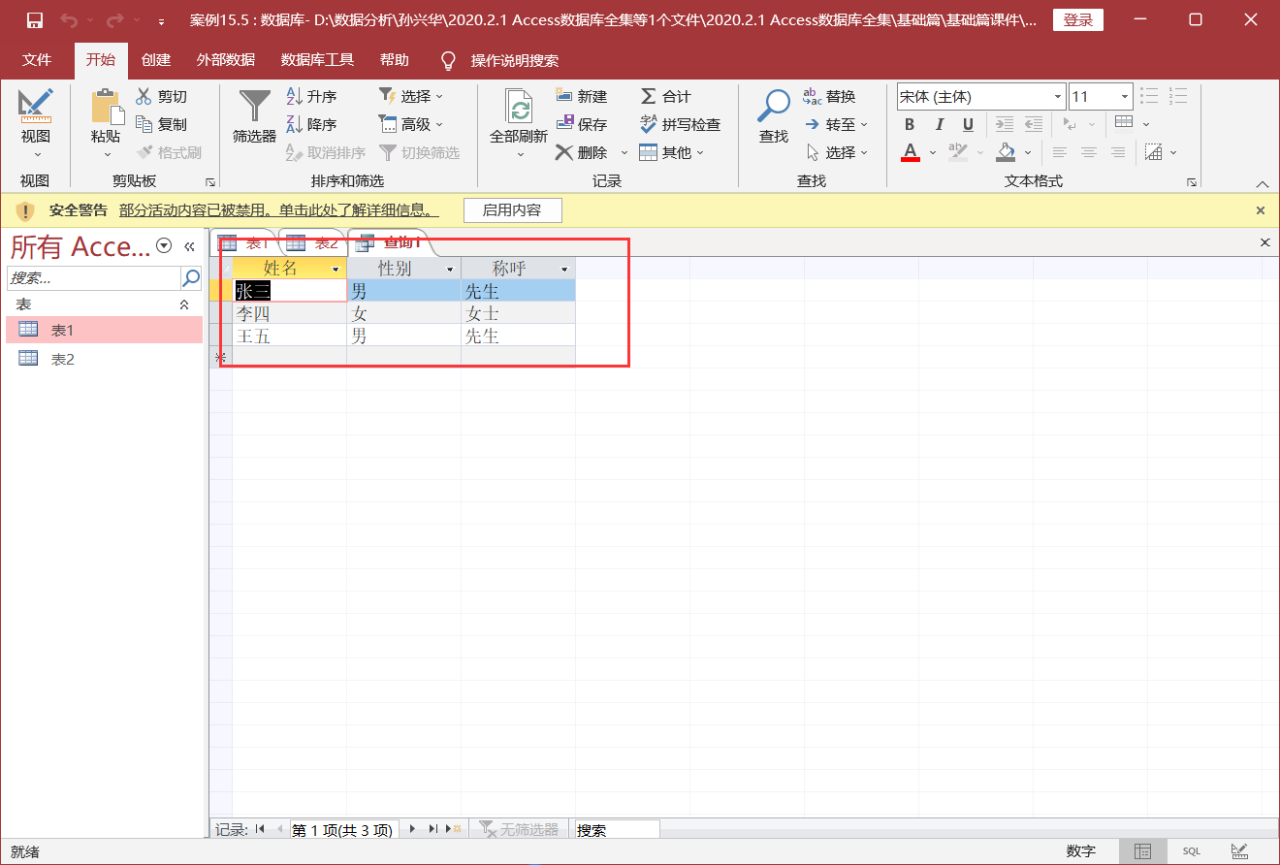Click 新建 new record icon
The image size is (1280, 865).
pyautogui.click(x=564, y=95)
